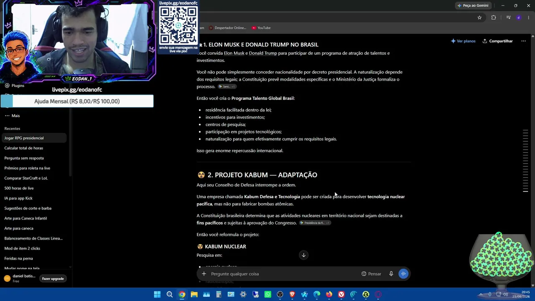Screen dimensions: 535x301
Task: Click the Compartilhar button
Action: coord(497,41)
